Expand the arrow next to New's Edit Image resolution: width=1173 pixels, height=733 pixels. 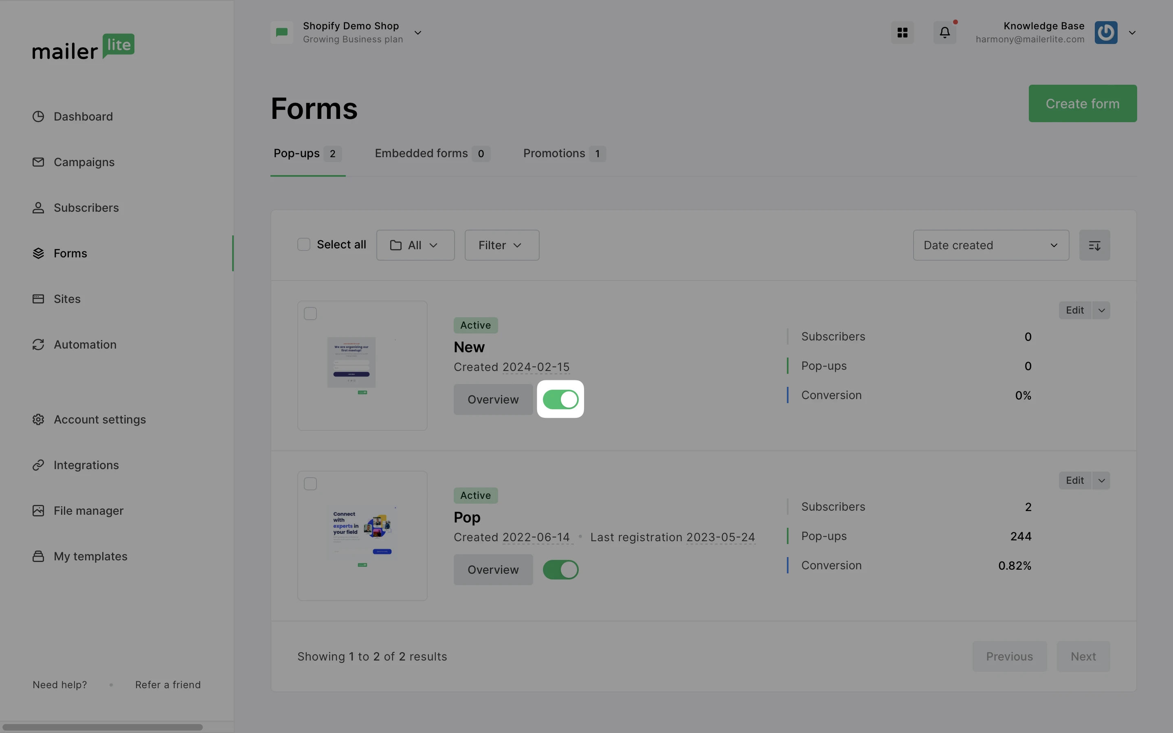[x=1101, y=310]
